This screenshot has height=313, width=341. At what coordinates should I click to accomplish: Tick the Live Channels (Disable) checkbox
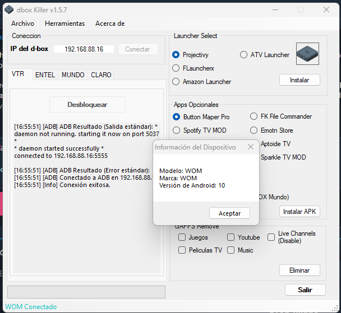click(x=271, y=237)
